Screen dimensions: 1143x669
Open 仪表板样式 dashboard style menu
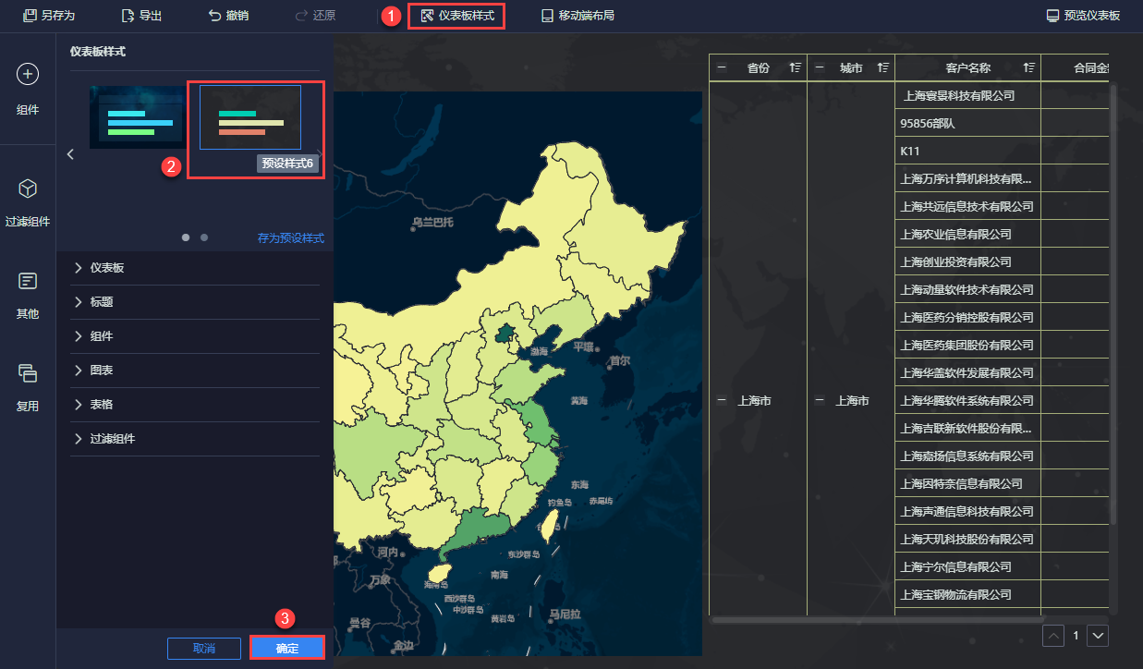pyautogui.click(x=456, y=16)
